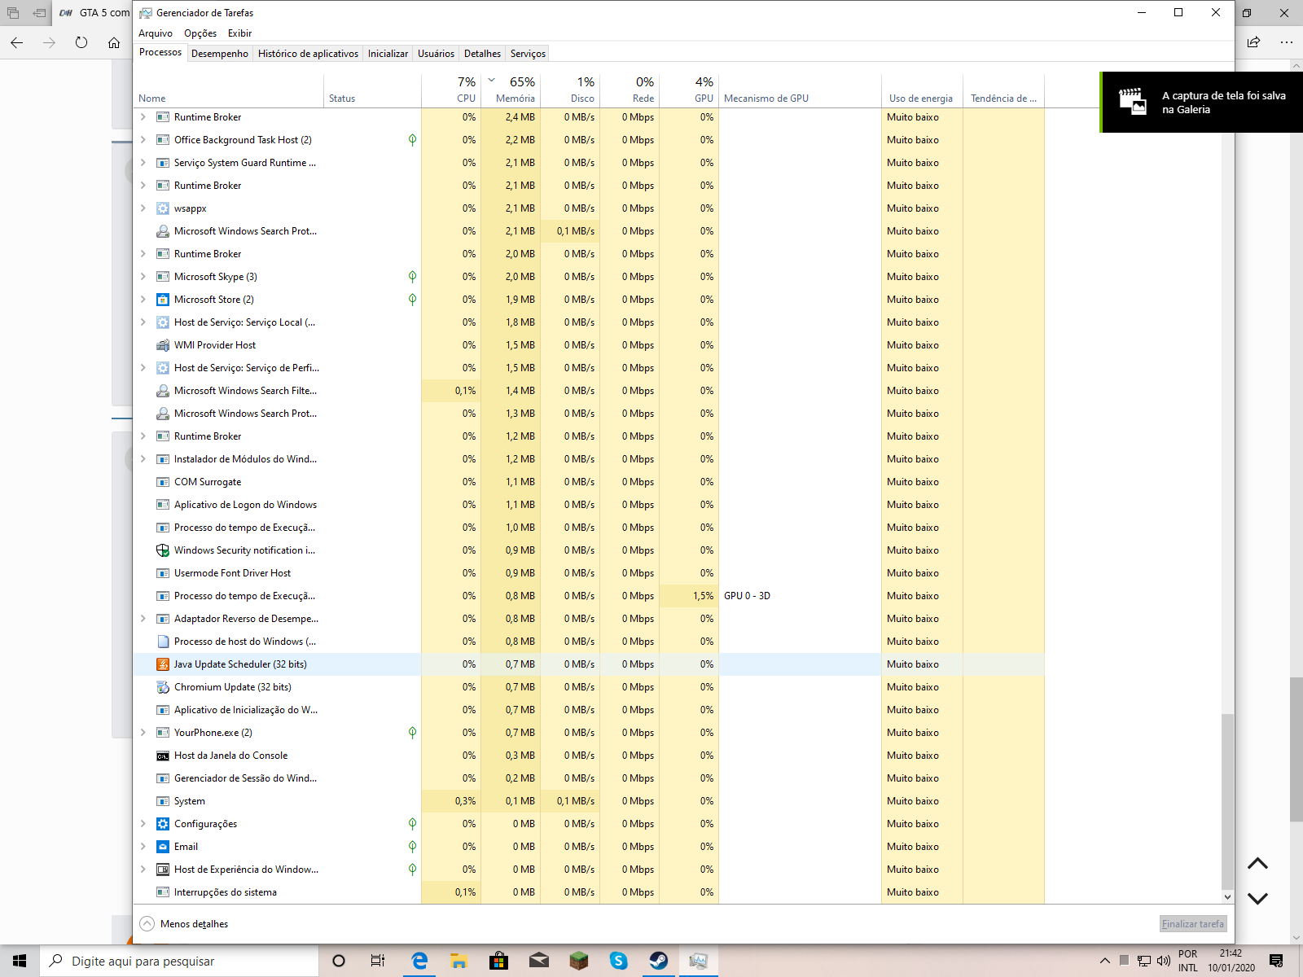Switch to the Desempenho tab

[220, 54]
